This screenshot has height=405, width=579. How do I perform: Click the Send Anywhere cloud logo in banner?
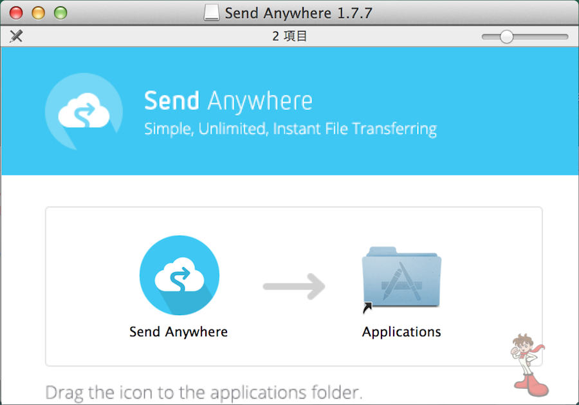pyautogui.click(x=84, y=111)
